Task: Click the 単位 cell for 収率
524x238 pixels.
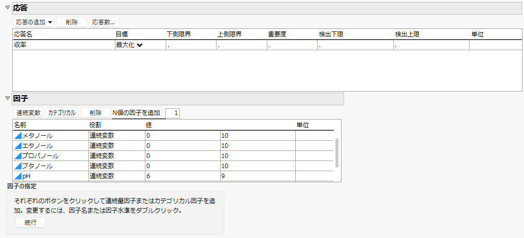Action: 496,45
